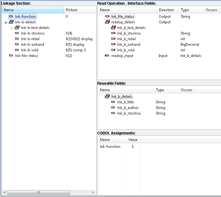Select lnk_b_author in Reusable Fields
The height and width of the screenshot is (197, 221).
pos(128,108)
